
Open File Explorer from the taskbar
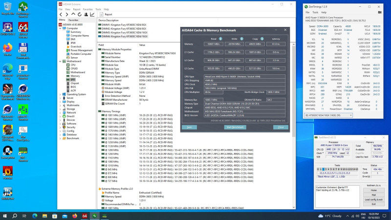pyautogui.click(x=44, y=216)
